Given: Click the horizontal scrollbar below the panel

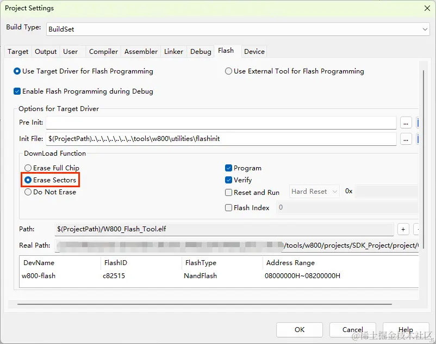Looking at the screenshot, I should (x=204, y=304).
